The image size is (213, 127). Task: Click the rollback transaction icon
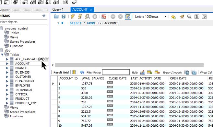[x=120, y=17]
